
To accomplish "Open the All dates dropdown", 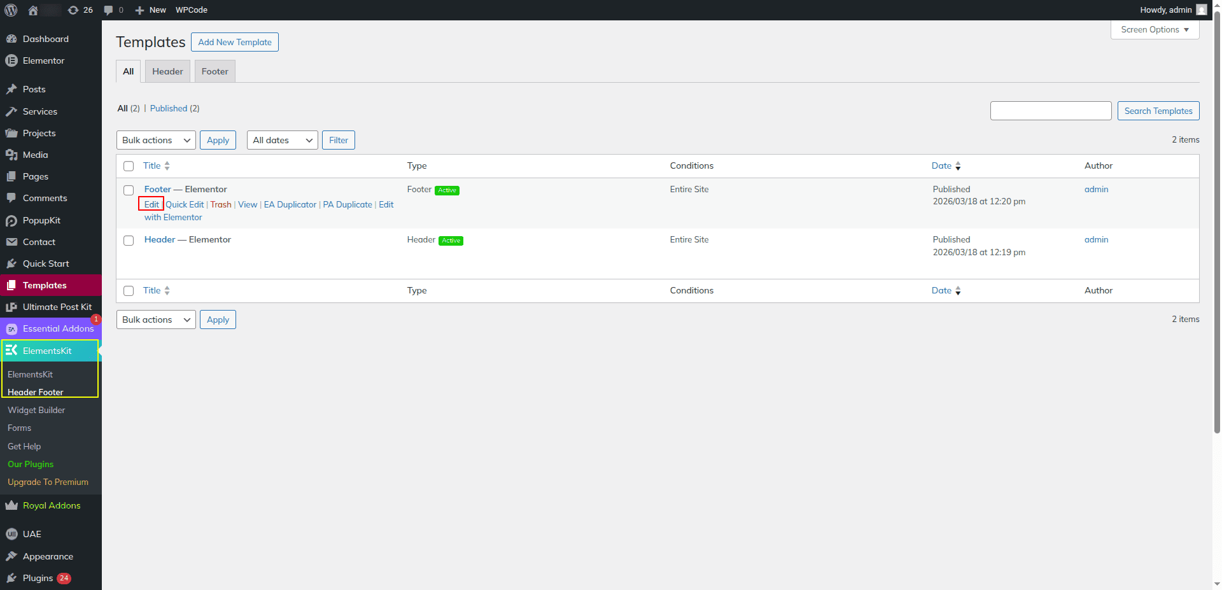I will (283, 140).
